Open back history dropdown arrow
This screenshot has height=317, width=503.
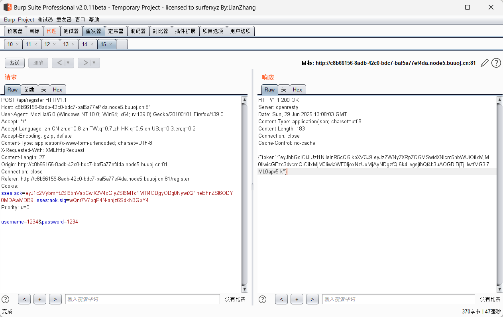pyautogui.click(x=69, y=63)
